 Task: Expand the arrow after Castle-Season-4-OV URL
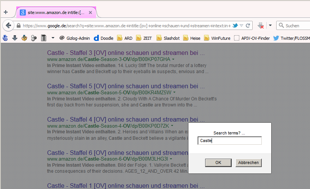coord(172,126)
